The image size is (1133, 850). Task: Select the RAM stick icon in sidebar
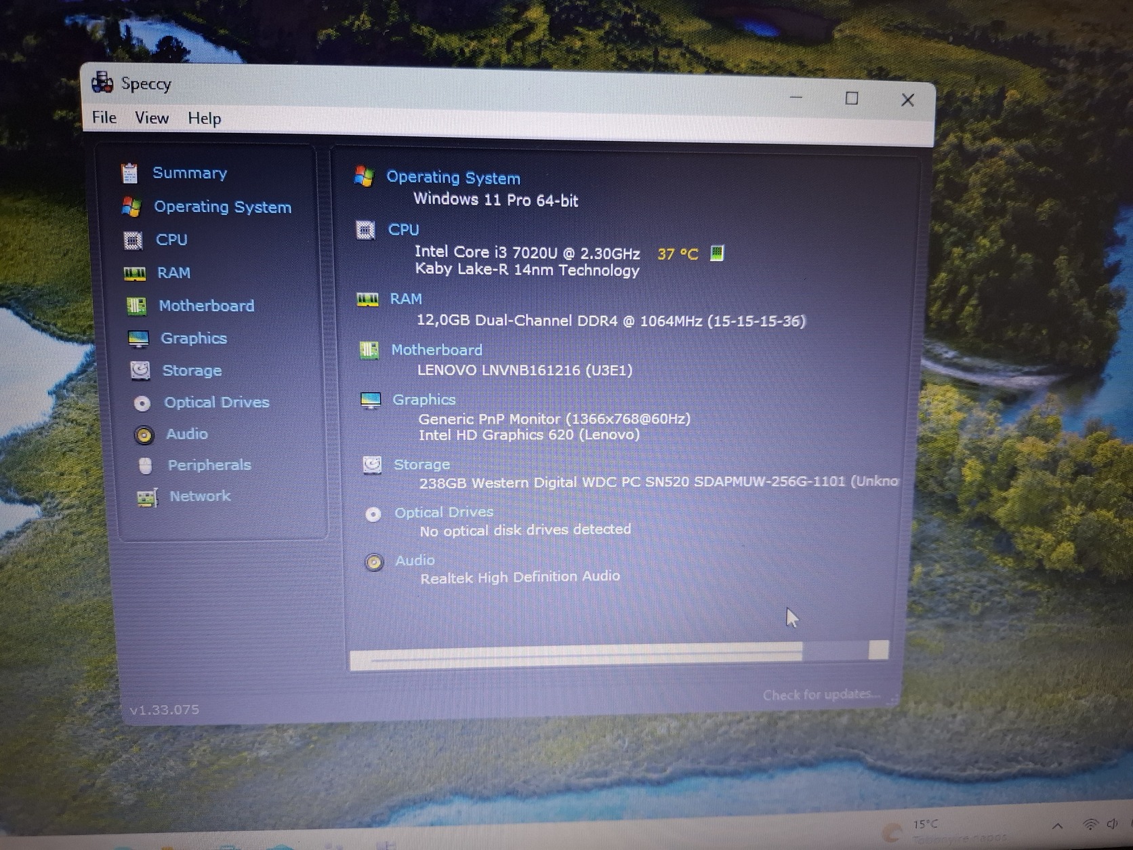point(135,273)
